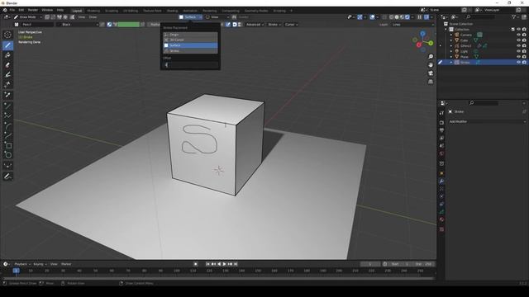Open the Modifiers wrench properties tab

[x=441, y=181]
